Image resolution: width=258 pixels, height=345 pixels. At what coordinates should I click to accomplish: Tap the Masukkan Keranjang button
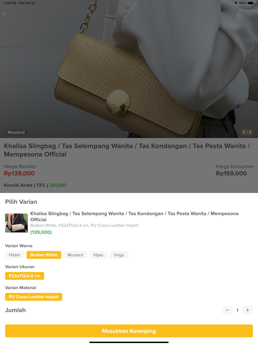point(129,331)
